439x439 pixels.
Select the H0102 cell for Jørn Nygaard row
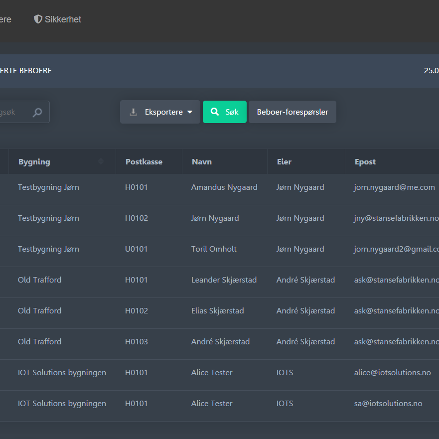pyautogui.click(x=137, y=218)
